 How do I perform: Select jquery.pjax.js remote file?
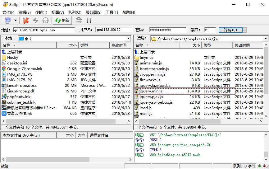pyautogui.click(x=149, y=96)
